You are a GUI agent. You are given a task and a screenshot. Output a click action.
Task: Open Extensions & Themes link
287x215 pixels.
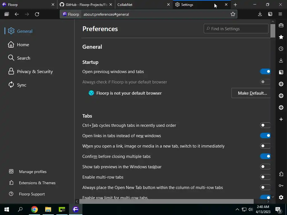pyautogui.click(x=37, y=183)
